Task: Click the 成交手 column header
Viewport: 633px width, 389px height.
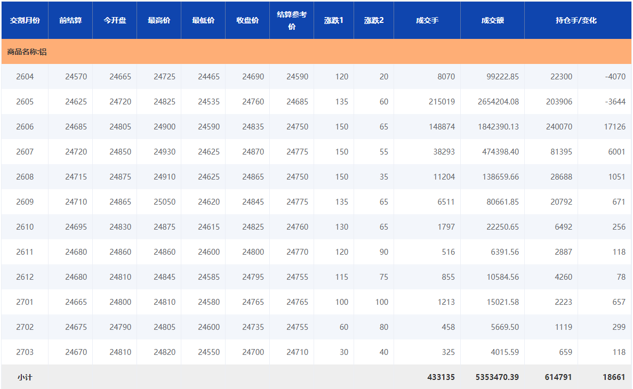Action: [x=427, y=20]
